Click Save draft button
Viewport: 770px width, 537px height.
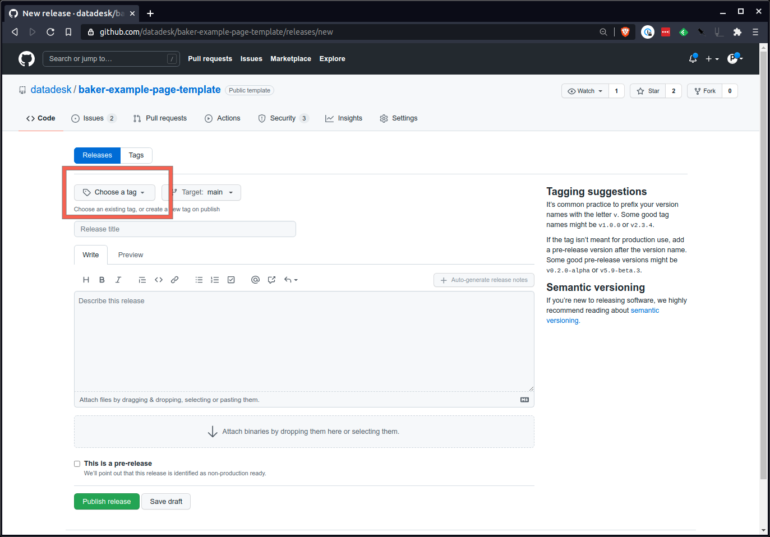click(x=166, y=502)
